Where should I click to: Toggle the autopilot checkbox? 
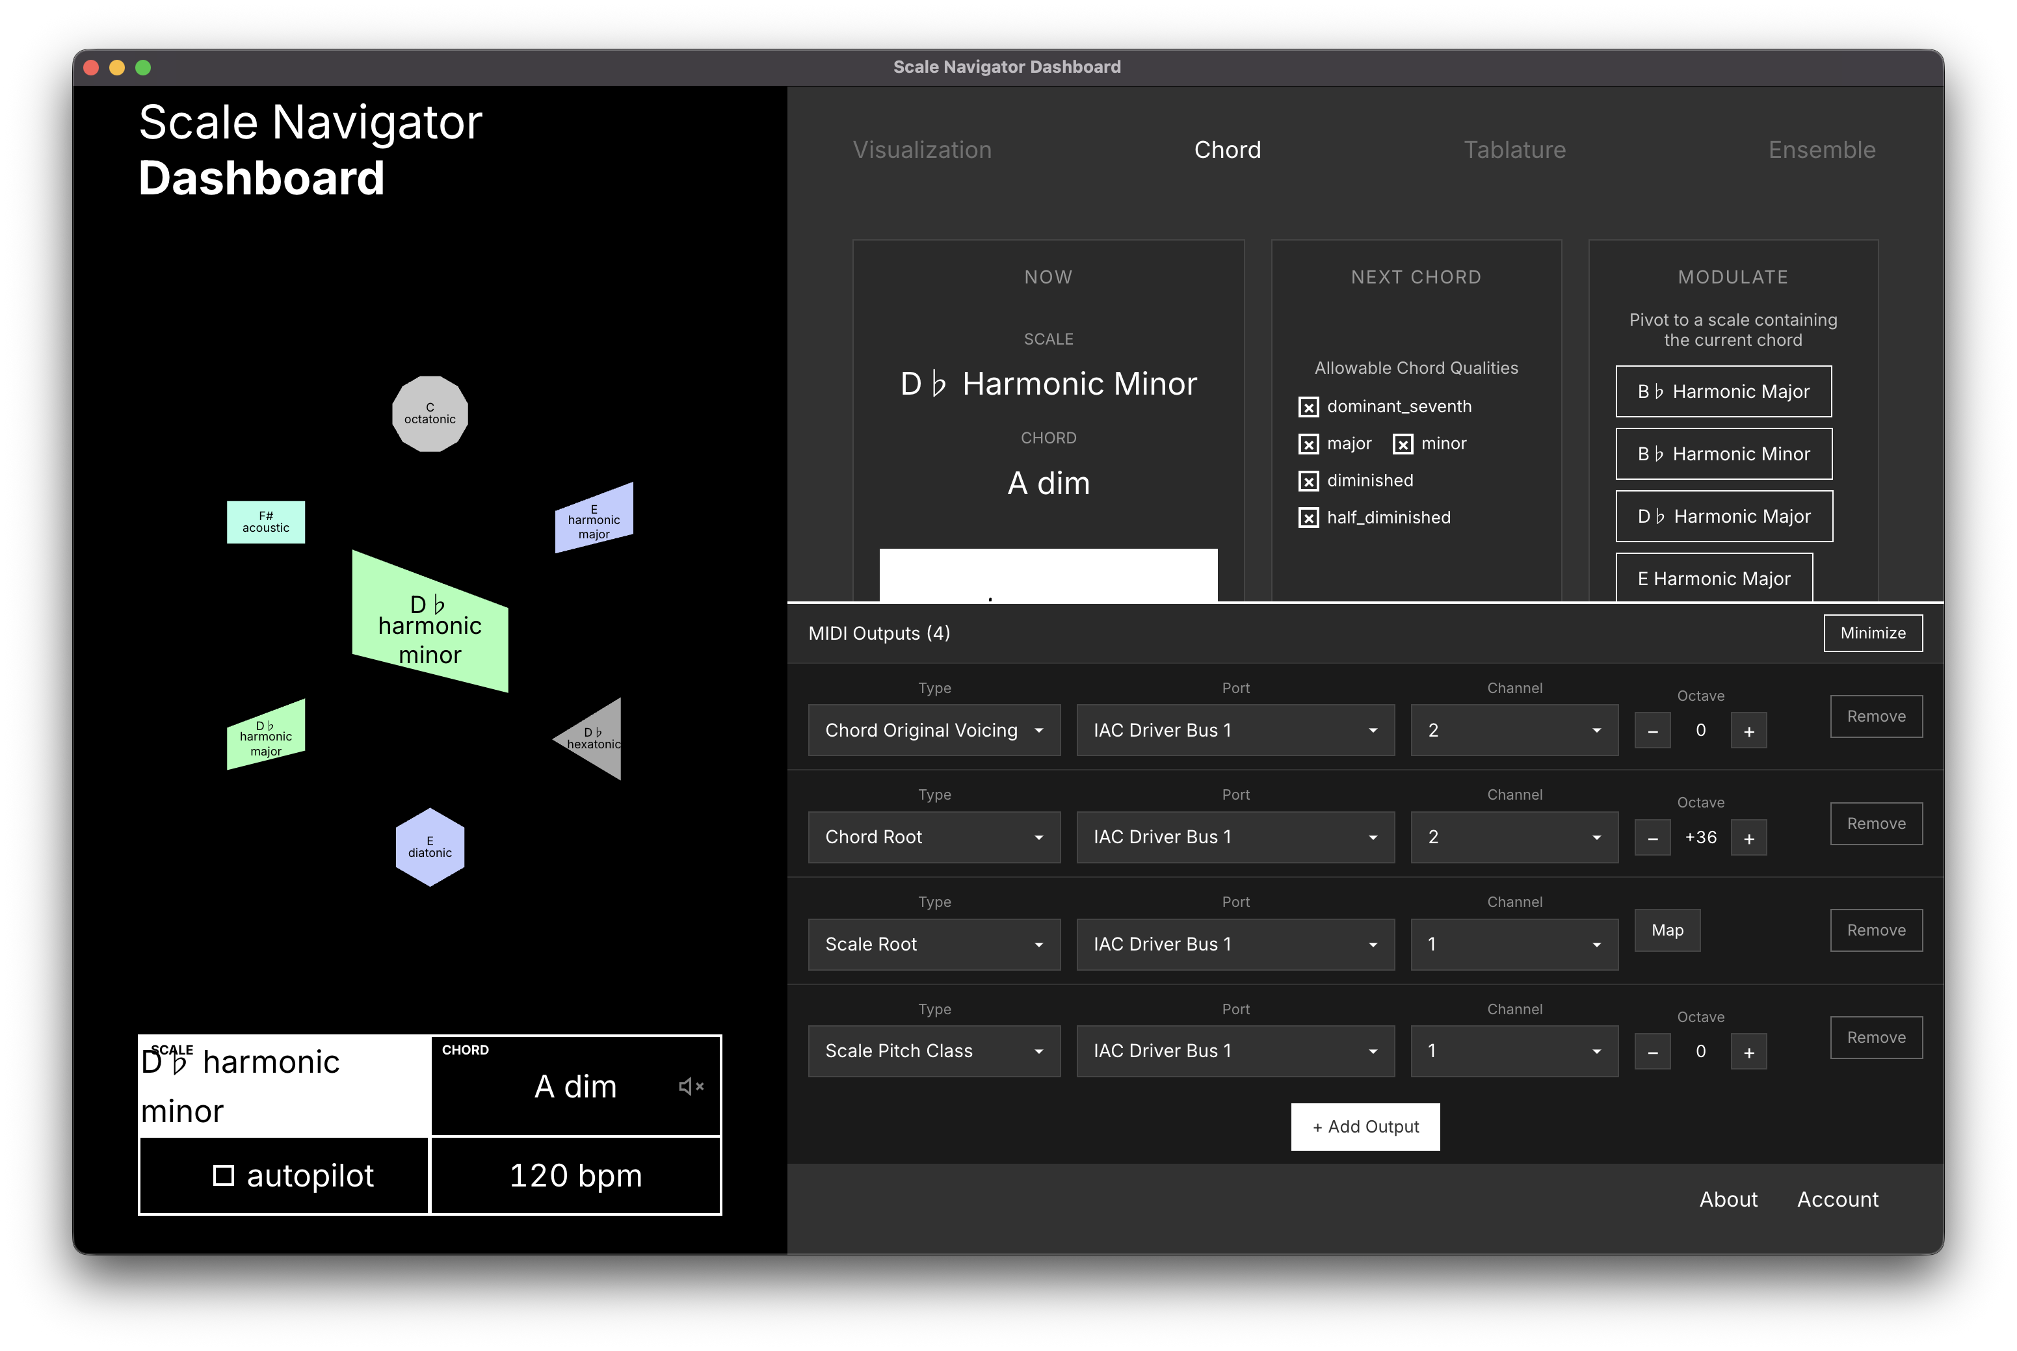(x=225, y=1174)
